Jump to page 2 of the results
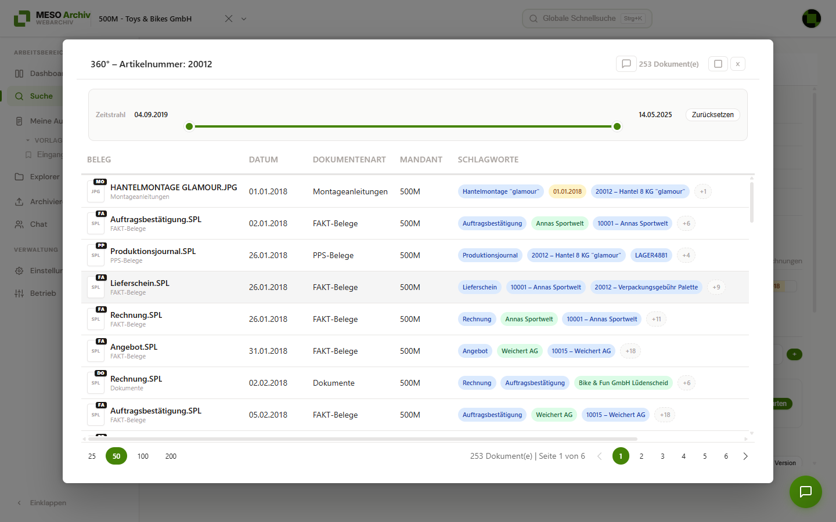This screenshot has width=836, height=522. click(x=642, y=456)
